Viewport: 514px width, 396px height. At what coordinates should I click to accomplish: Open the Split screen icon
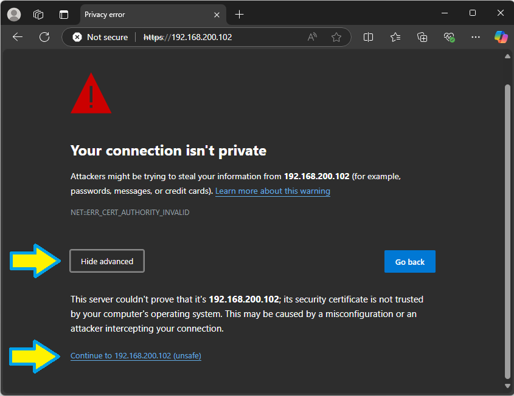pyautogui.click(x=368, y=37)
